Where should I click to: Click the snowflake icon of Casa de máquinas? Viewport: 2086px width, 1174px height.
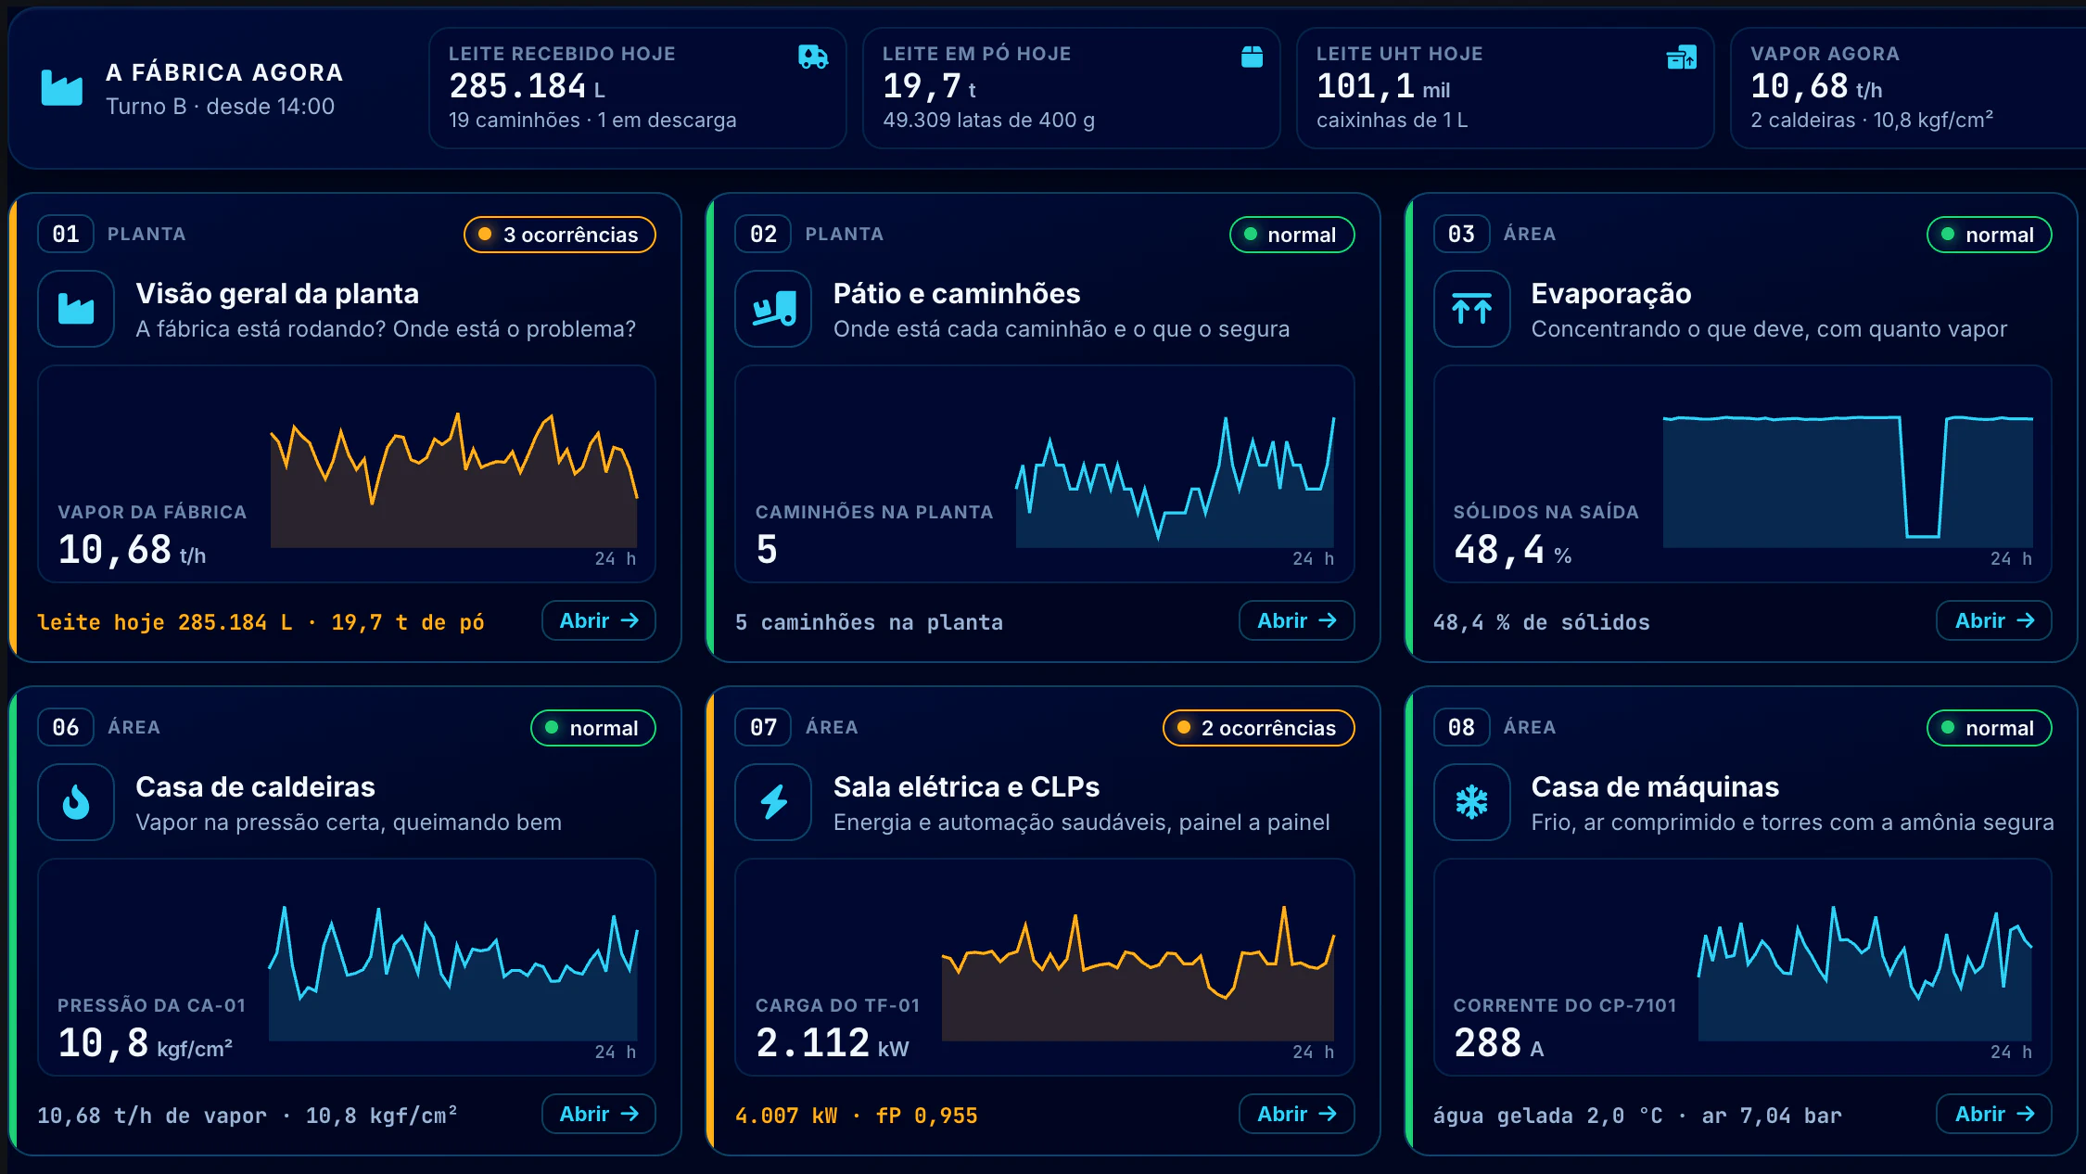[x=1471, y=802]
